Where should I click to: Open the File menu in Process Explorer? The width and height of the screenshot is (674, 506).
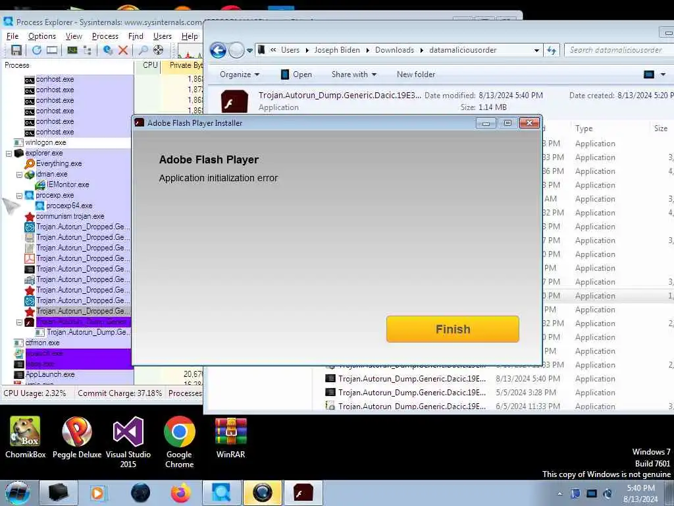13,36
